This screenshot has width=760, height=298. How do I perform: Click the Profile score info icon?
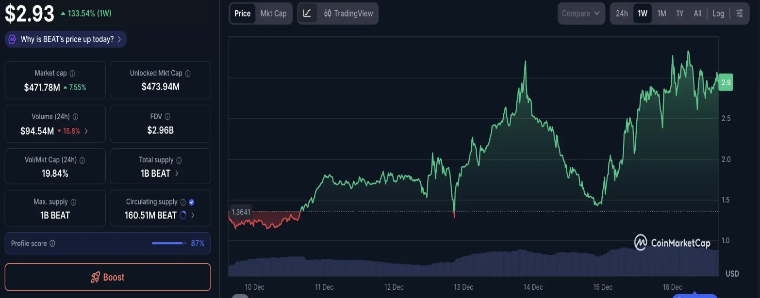[x=52, y=244]
